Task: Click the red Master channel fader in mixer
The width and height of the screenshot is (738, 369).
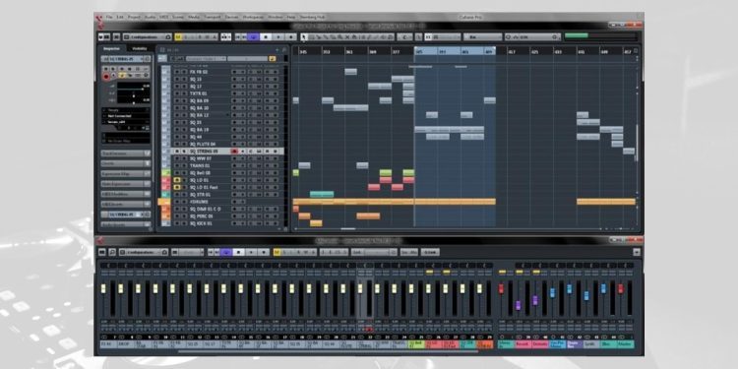Action: [x=620, y=288]
